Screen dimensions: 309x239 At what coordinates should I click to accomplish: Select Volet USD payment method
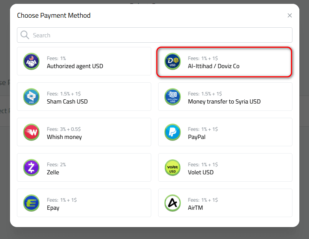click(225, 167)
